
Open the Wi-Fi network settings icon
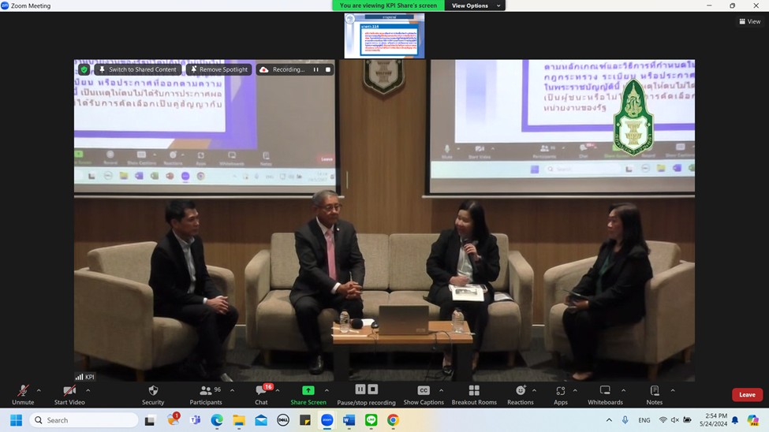click(x=663, y=420)
